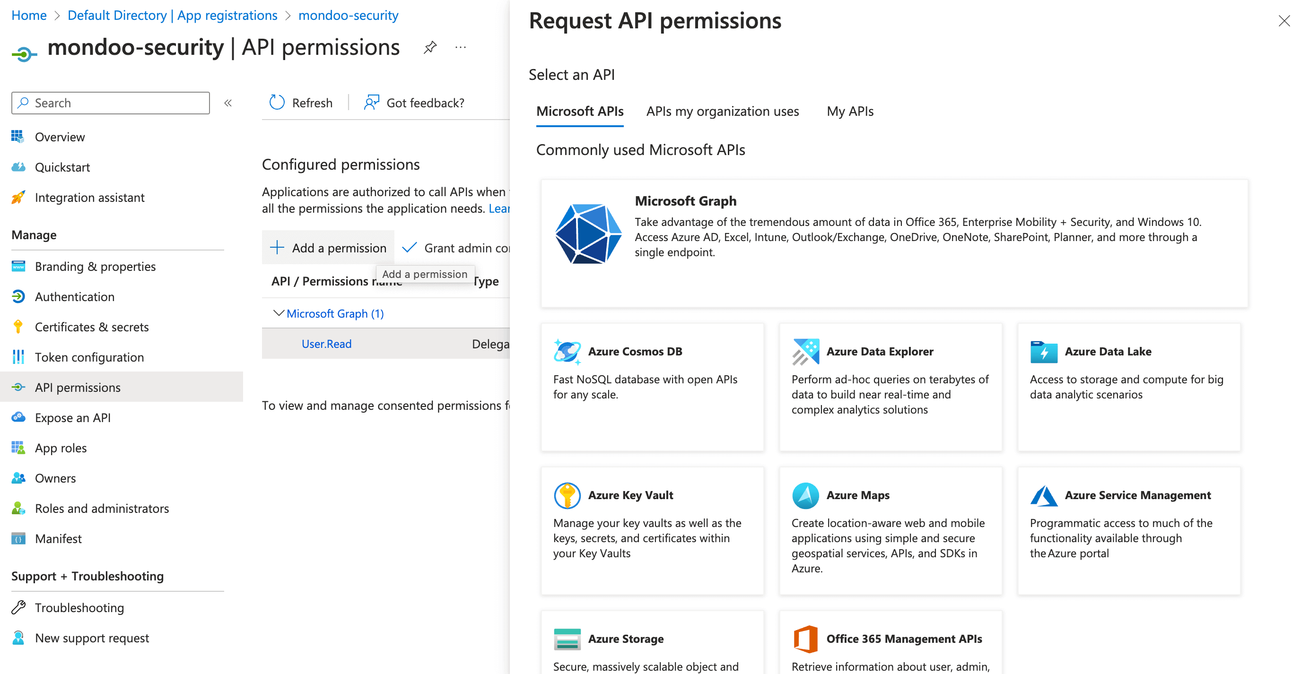The image size is (1310, 674).
Task: Open the User.Read permission details
Action: click(326, 343)
